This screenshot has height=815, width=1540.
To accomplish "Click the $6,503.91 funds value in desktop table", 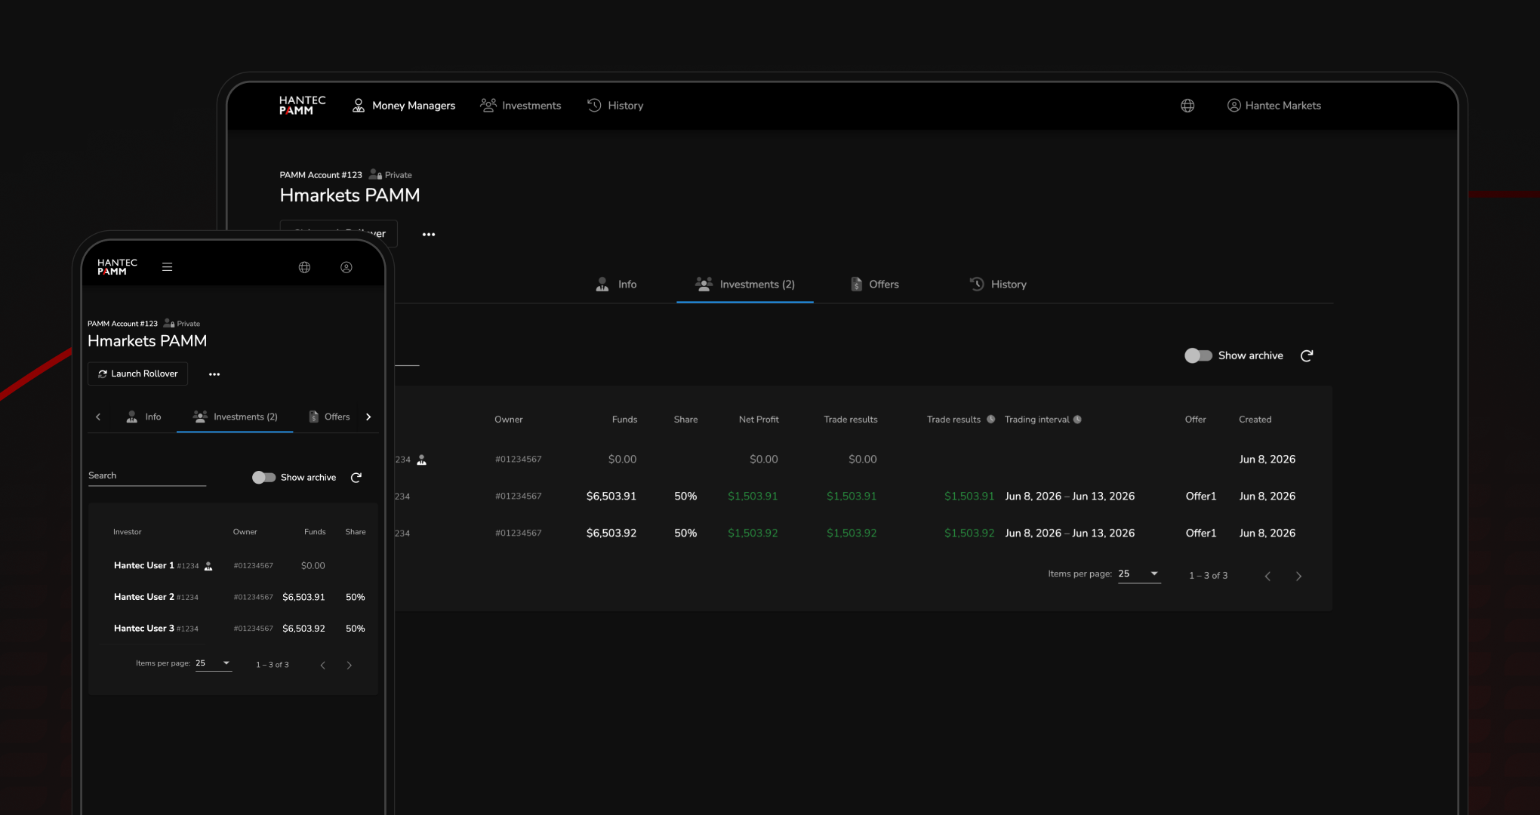I will 611,497.
